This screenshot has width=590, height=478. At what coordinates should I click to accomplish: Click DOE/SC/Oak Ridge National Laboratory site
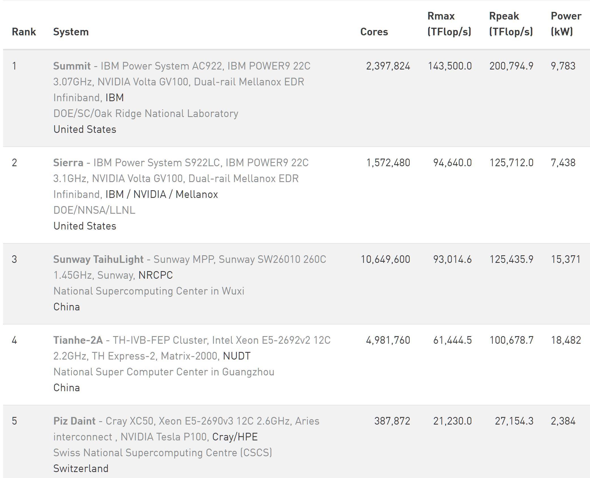tap(146, 113)
